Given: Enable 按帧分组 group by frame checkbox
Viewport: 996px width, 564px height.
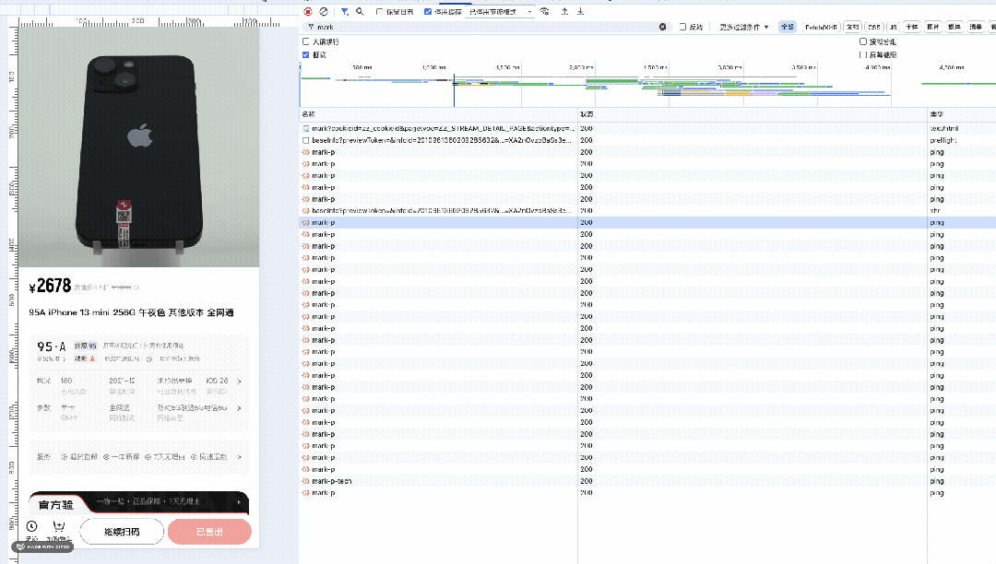Looking at the screenshot, I should pyautogui.click(x=863, y=41).
